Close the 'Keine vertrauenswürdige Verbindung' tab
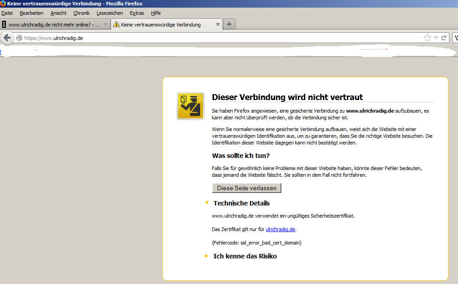This screenshot has height=284, width=458. click(x=218, y=25)
